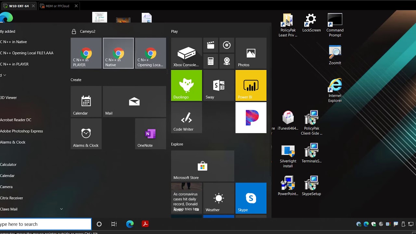Viewport: 416px width, 234px height.
Task: Click Cortana circle icon on taskbar
Action: pos(99,224)
